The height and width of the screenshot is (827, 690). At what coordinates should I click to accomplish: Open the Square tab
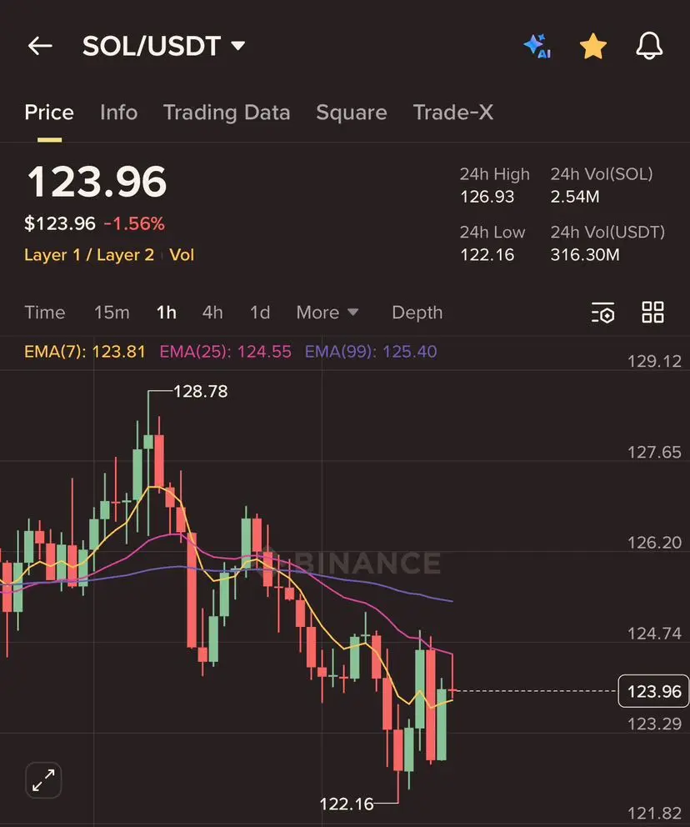351,113
